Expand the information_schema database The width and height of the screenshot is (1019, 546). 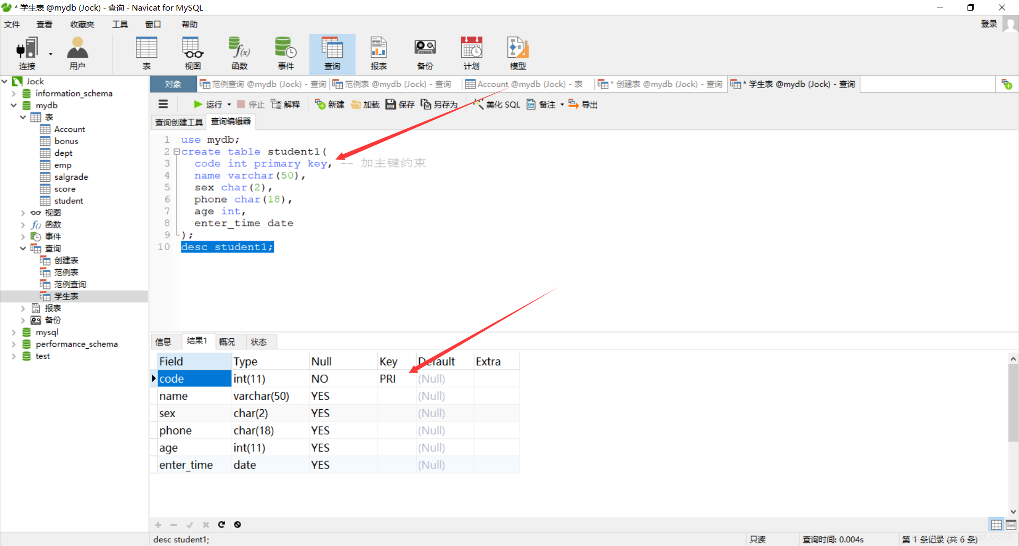coord(14,93)
